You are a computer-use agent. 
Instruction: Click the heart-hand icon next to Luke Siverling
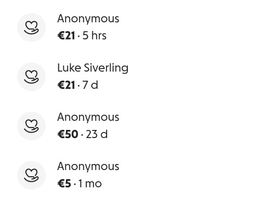(31, 77)
